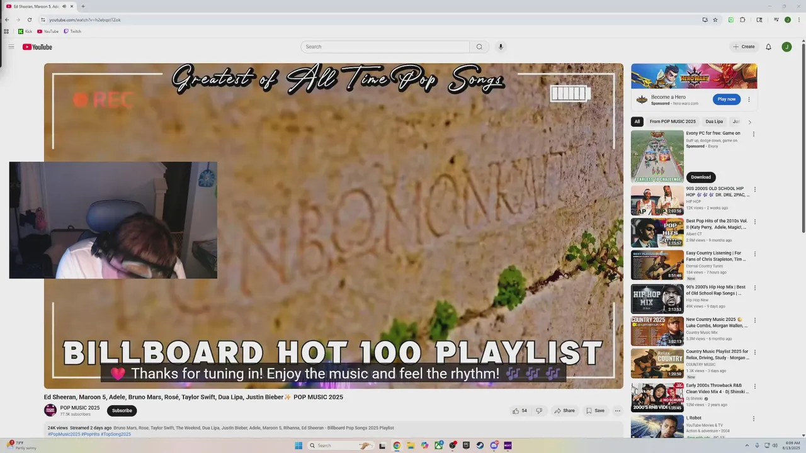Open options for 90's 2000's Hip Hop Mix
806x453 pixels.
point(755,288)
